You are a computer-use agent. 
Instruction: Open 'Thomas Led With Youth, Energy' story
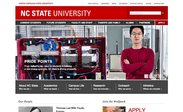point(70,109)
